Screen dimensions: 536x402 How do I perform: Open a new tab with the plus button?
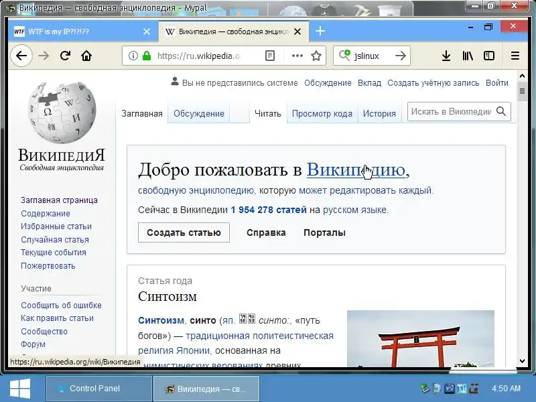pyautogui.click(x=320, y=31)
